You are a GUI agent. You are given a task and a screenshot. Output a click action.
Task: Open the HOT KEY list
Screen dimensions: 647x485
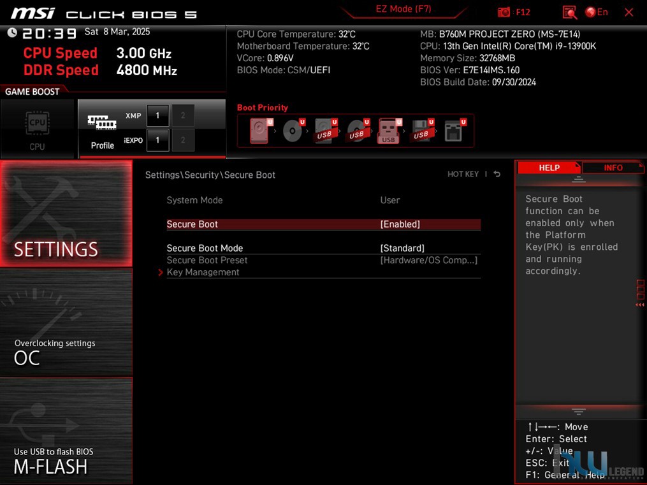click(x=463, y=174)
